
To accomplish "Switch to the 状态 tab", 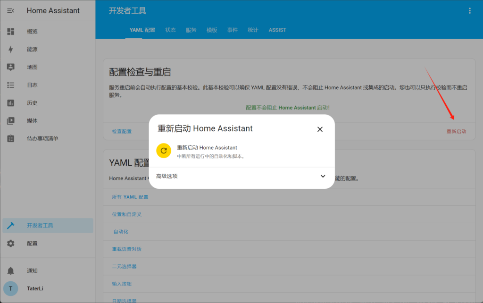I will pyautogui.click(x=170, y=30).
